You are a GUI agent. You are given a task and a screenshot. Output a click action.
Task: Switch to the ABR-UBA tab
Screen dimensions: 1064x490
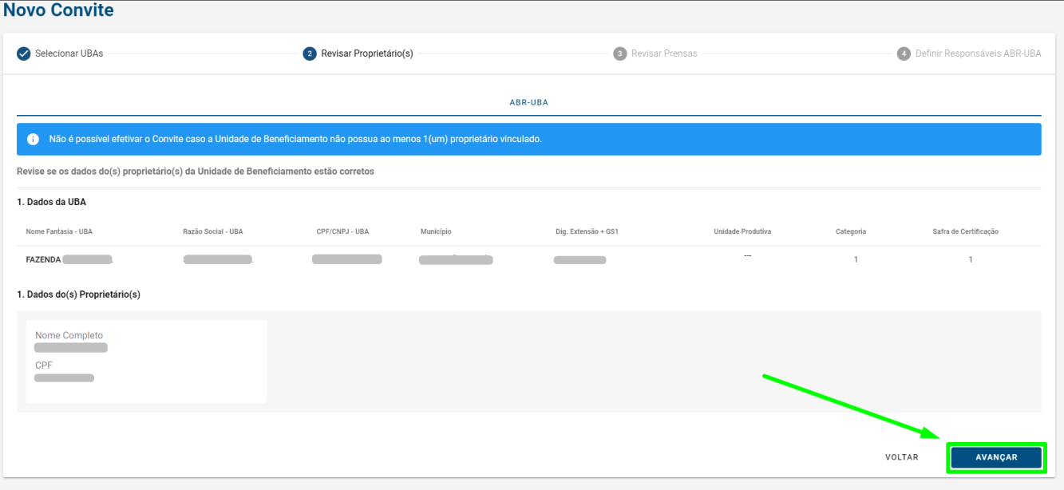coord(528,103)
